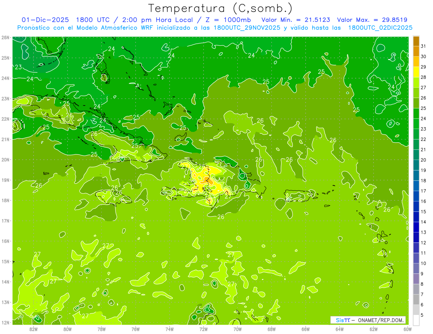Click the longitude label "70W"
The height and width of the screenshot is (334, 433).
pos(237,329)
